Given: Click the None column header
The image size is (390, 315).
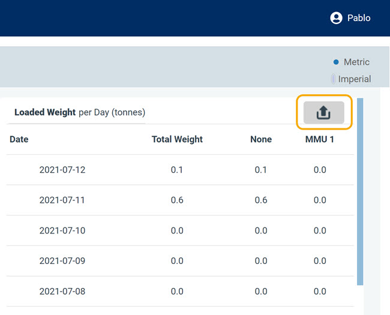Looking at the screenshot, I should (261, 139).
